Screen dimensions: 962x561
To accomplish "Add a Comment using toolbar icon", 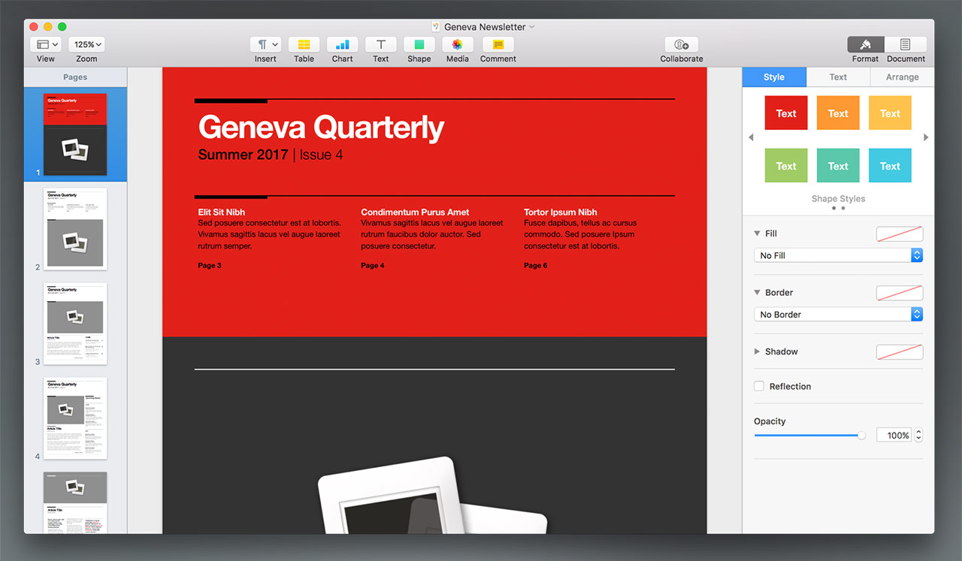I will point(498,45).
